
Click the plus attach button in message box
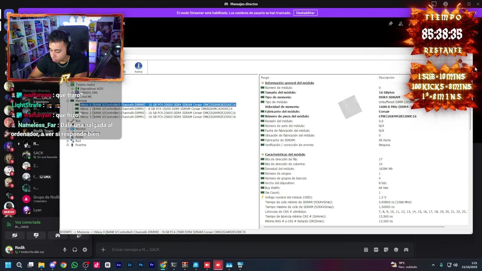103,250
